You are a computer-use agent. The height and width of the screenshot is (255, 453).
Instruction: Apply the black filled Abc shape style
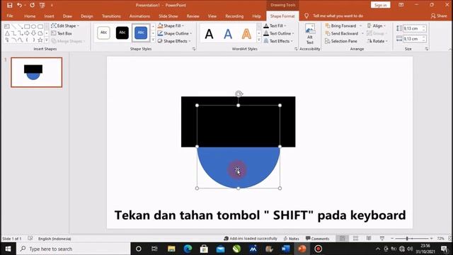(x=122, y=33)
